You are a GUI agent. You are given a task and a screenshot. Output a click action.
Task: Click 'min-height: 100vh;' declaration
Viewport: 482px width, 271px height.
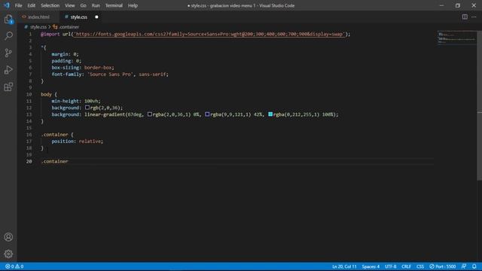(76, 101)
